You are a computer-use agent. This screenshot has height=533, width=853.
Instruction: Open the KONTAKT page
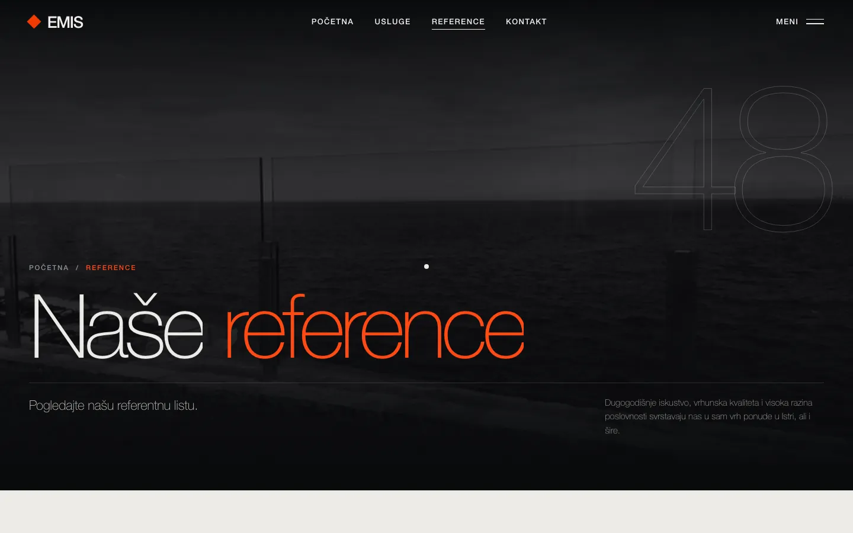pos(526,22)
